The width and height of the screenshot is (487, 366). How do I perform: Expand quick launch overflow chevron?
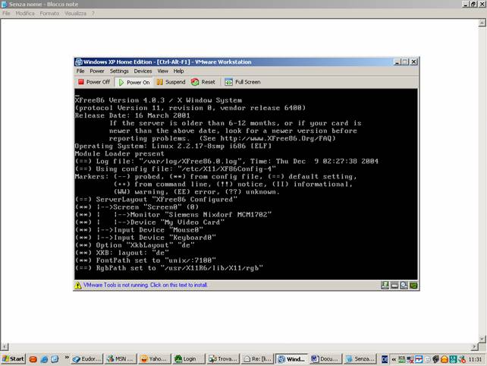coord(67,358)
